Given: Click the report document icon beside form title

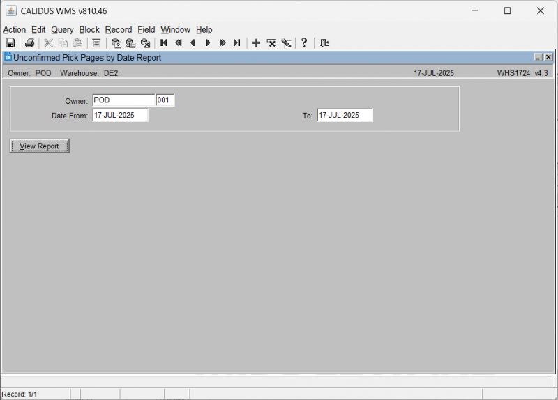Looking at the screenshot, I should (x=8, y=57).
